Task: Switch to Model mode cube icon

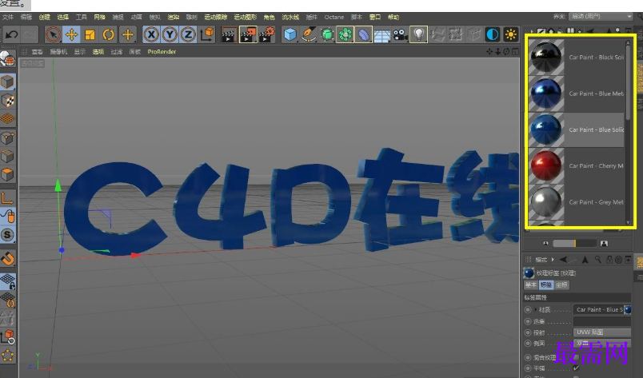Action: click(8, 82)
